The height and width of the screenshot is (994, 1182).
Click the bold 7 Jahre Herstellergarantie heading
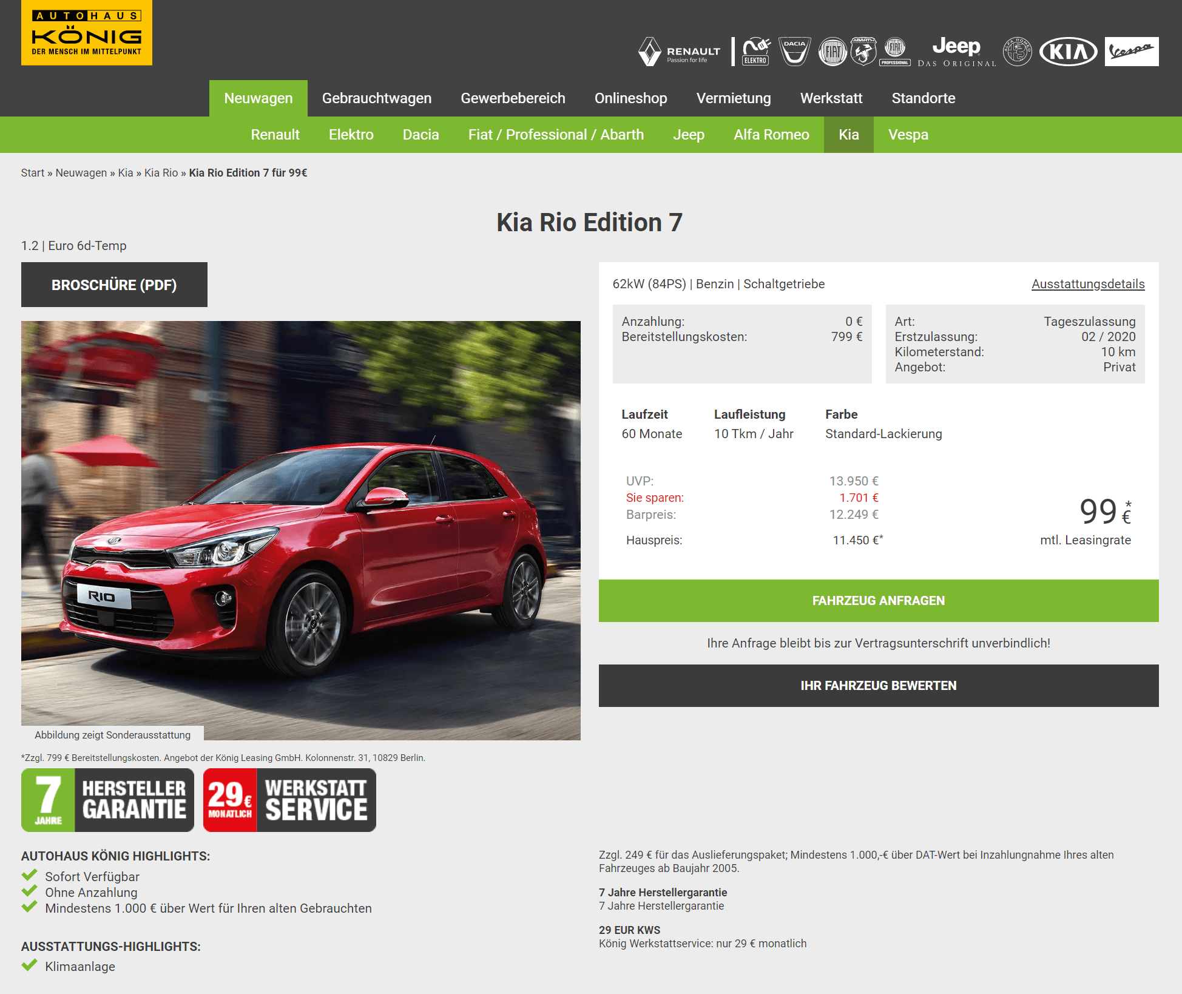(x=663, y=893)
